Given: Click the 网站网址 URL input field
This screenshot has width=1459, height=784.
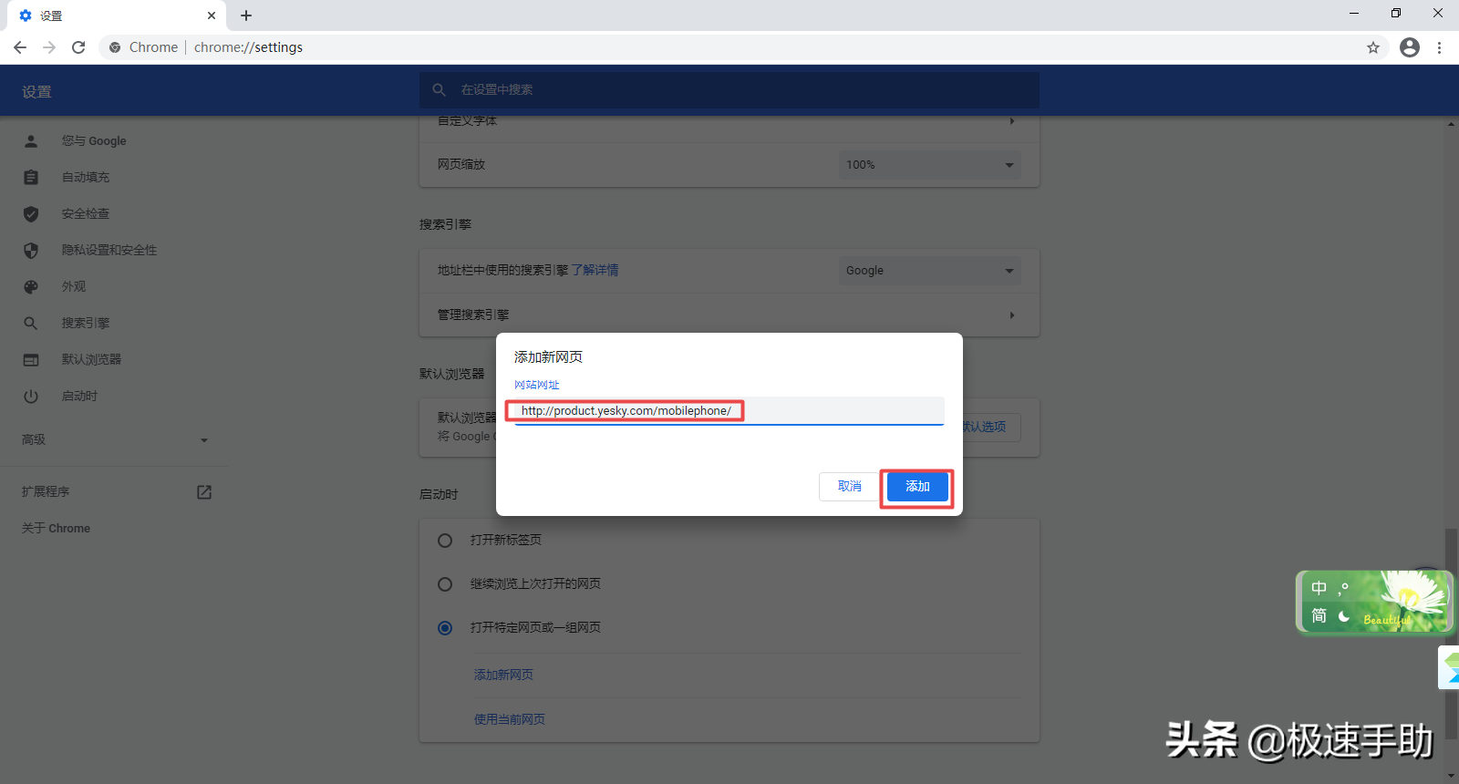Looking at the screenshot, I should pos(729,411).
